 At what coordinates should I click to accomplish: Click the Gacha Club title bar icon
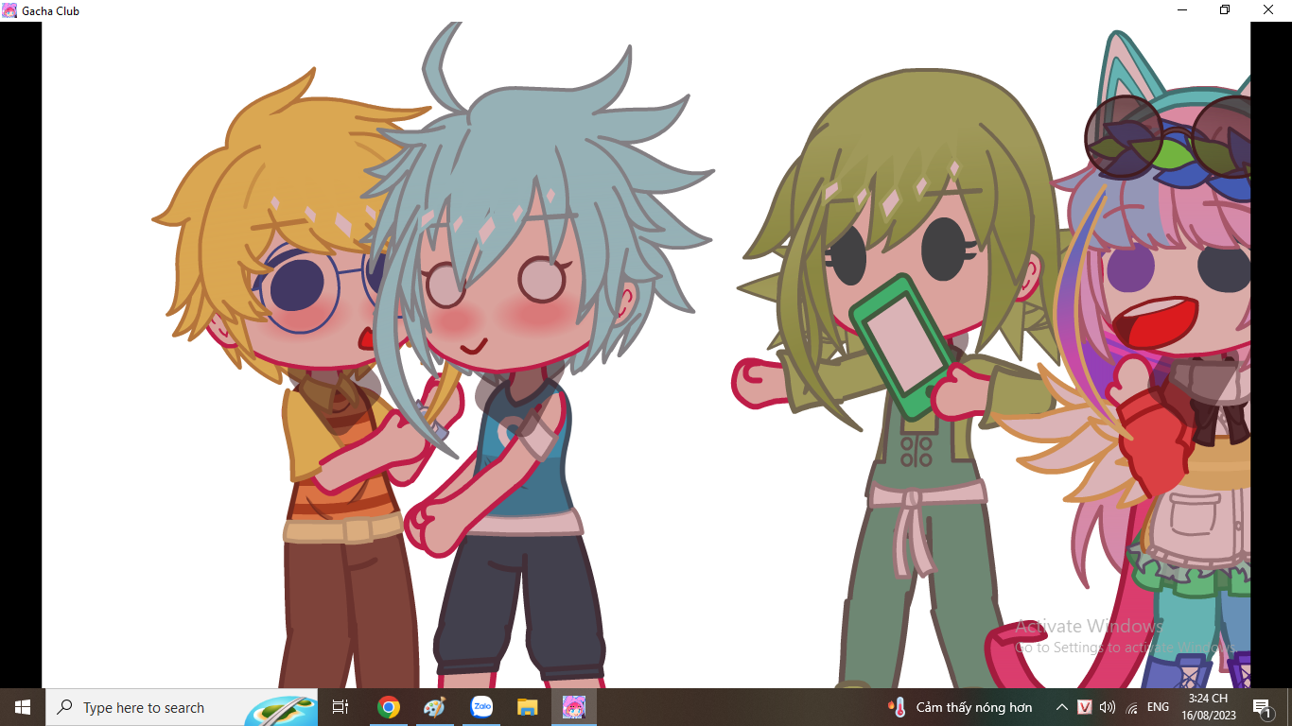(x=9, y=10)
